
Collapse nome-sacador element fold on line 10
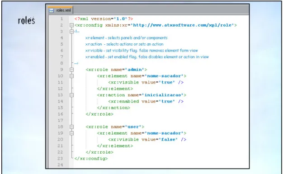[71, 76]
